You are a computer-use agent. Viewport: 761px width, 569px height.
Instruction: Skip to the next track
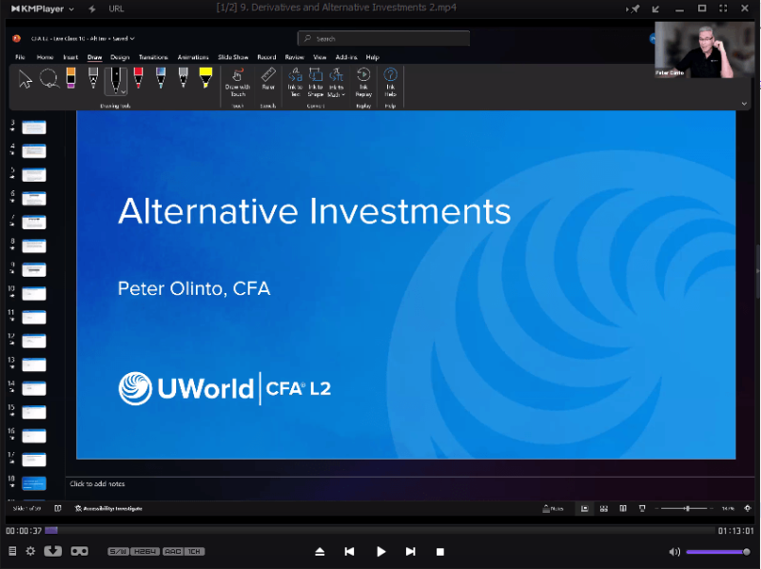point(411,552)
